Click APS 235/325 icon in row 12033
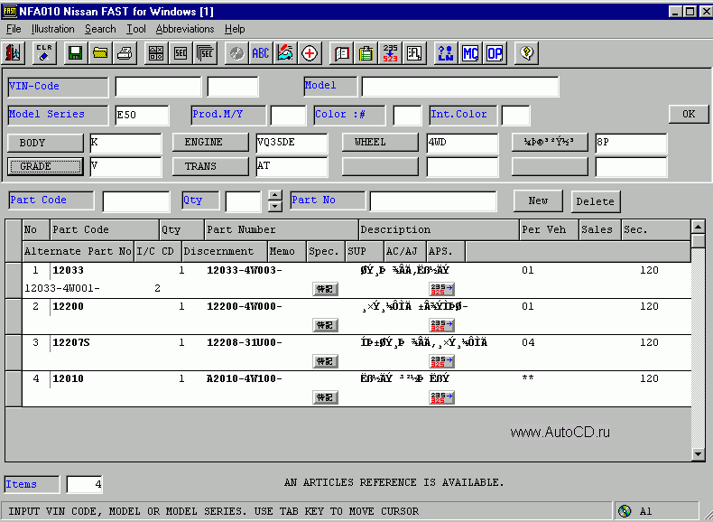 coord(441,289)
